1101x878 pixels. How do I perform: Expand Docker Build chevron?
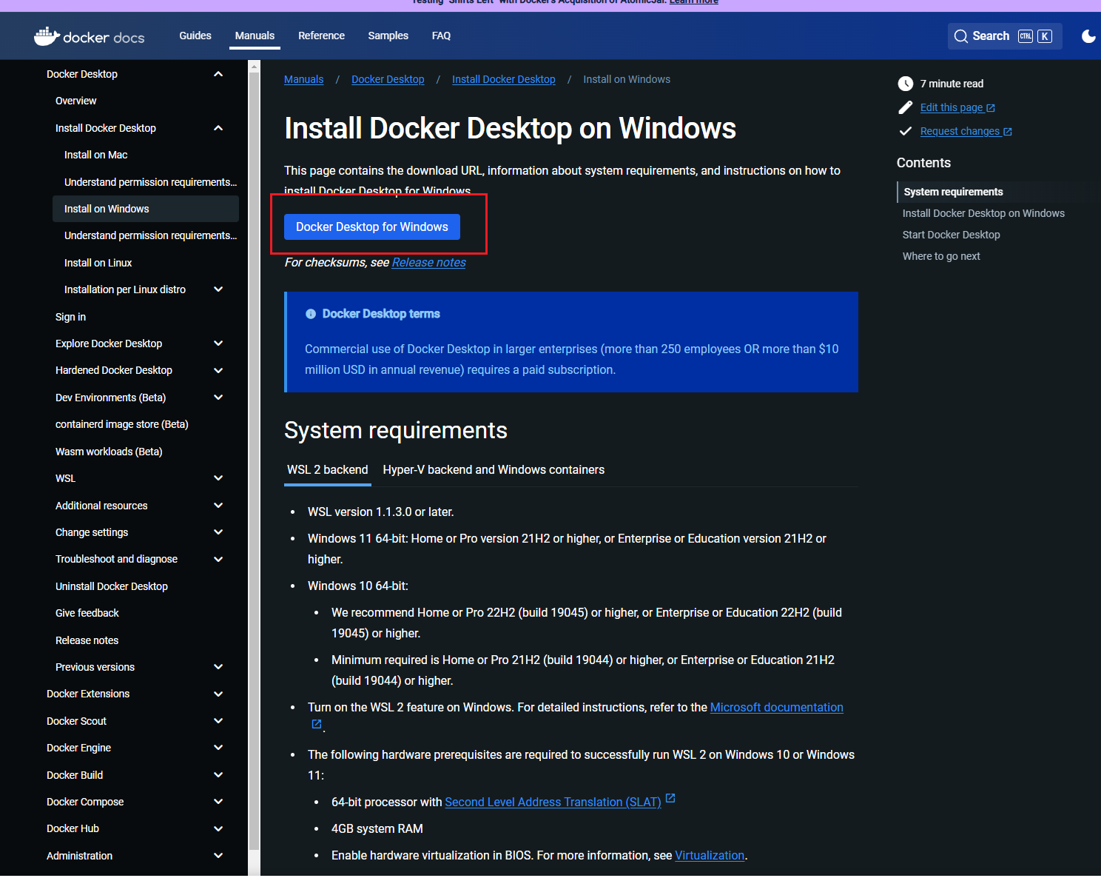(x=218, y=775)
